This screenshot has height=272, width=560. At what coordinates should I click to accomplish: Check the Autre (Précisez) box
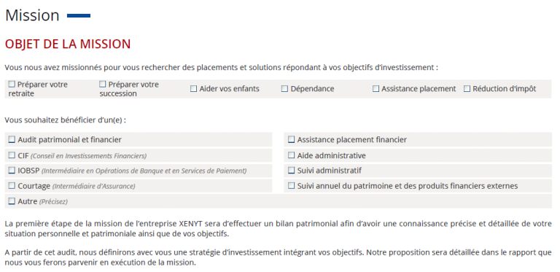pos(12,201)
